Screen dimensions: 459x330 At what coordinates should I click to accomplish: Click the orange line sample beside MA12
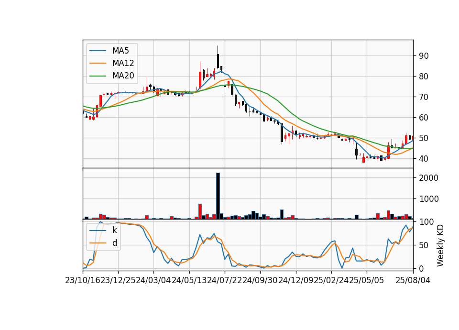[98, 63]
